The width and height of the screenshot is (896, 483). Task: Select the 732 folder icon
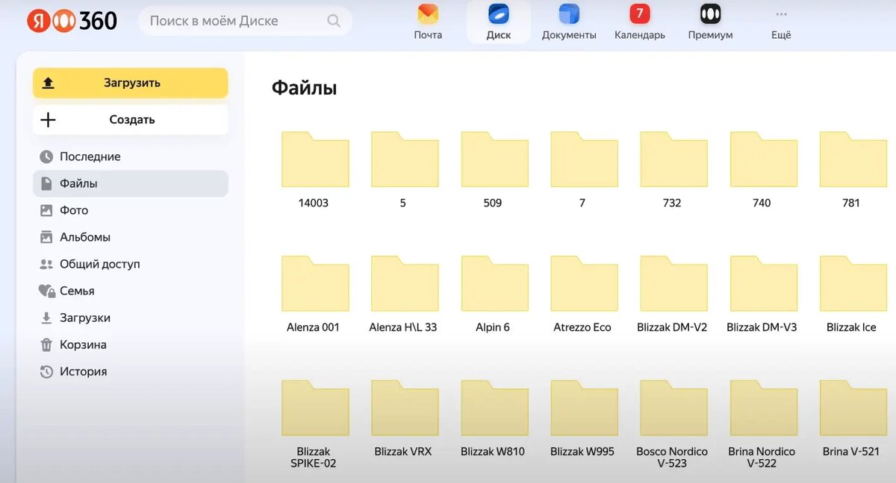tap(673, 159)
